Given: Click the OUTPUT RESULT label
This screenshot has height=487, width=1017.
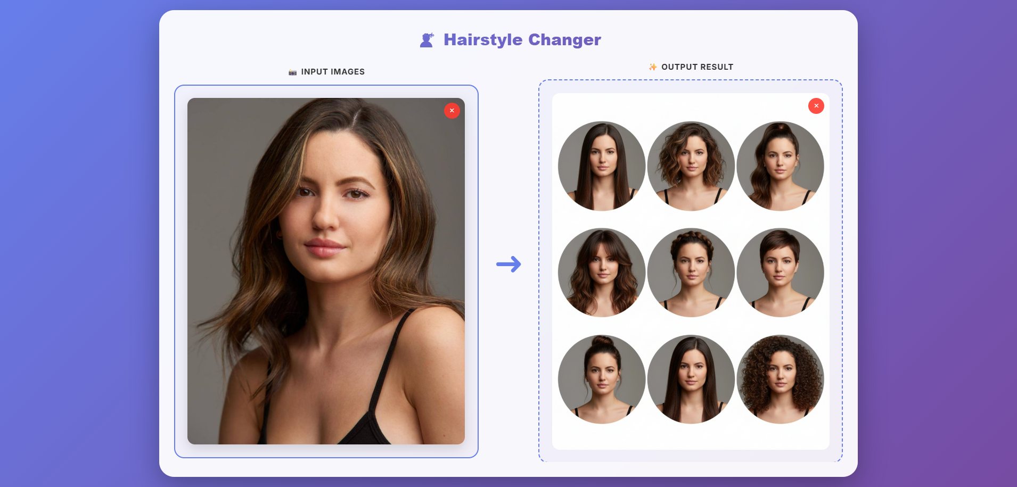Looking at the screenshot, I should [x=697, y=67].
